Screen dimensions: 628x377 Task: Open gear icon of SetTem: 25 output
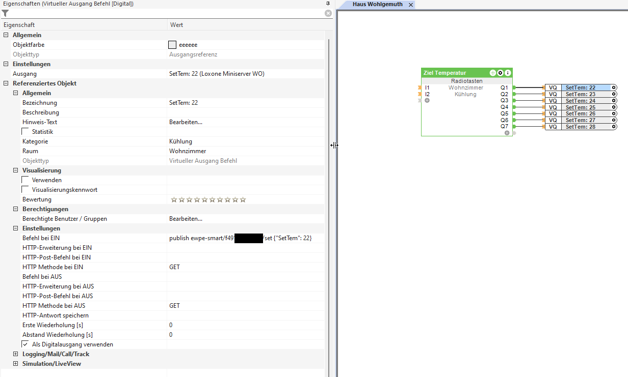click(614, 107)
